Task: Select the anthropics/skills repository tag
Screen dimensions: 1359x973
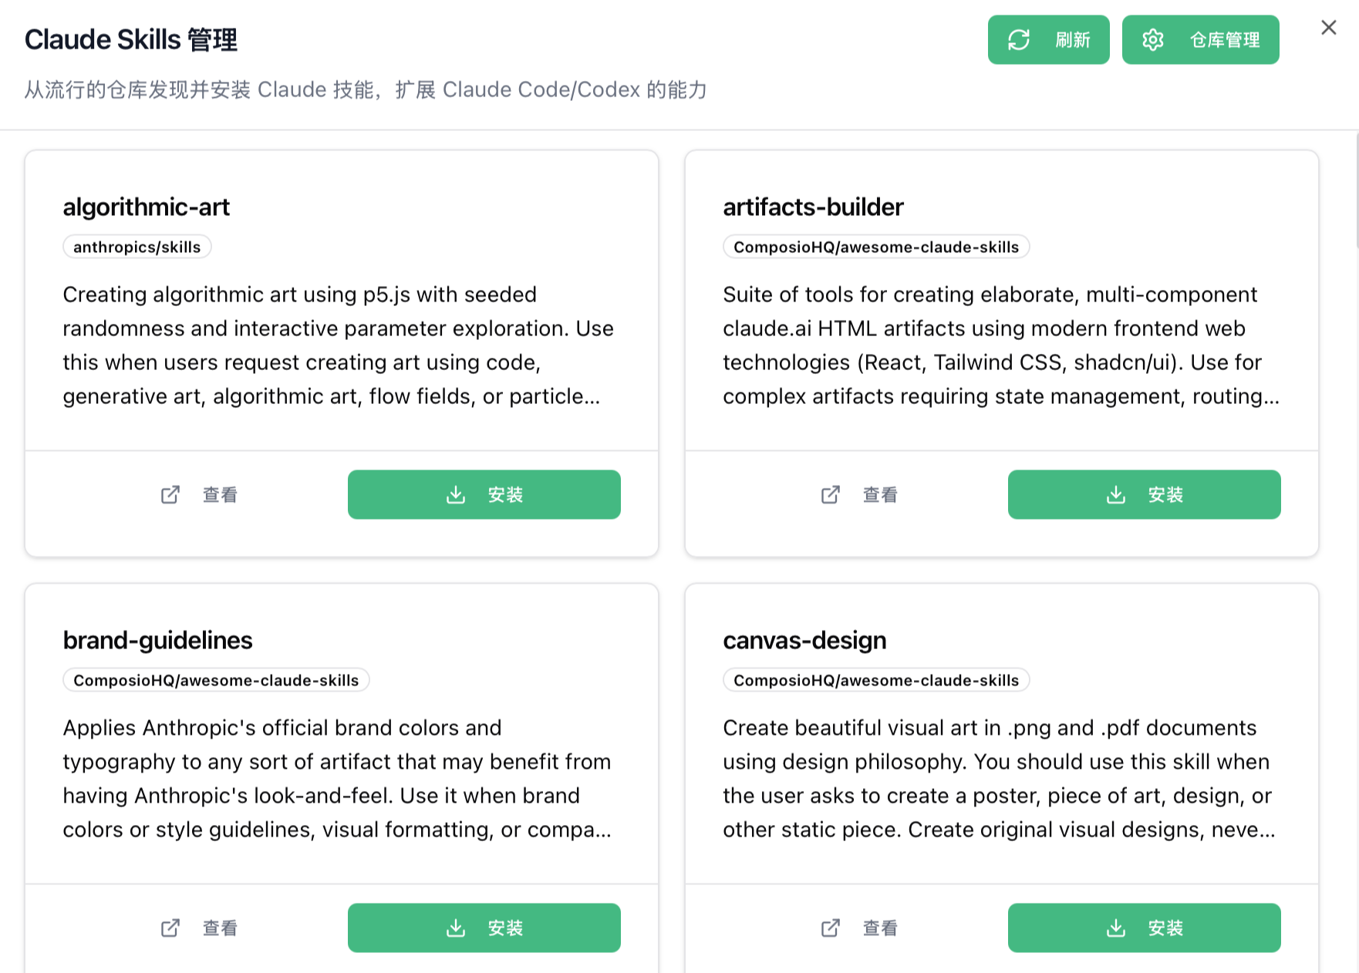Action: [x=137, y=247]
